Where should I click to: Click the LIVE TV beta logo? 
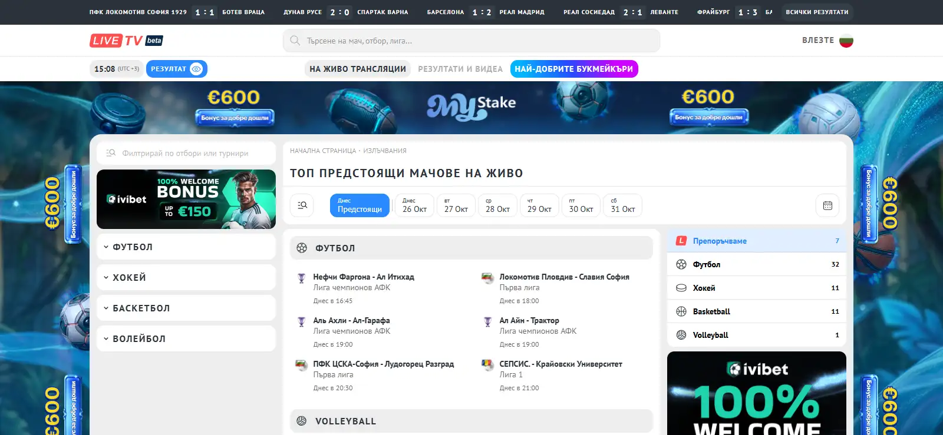[x=126, y=41]
